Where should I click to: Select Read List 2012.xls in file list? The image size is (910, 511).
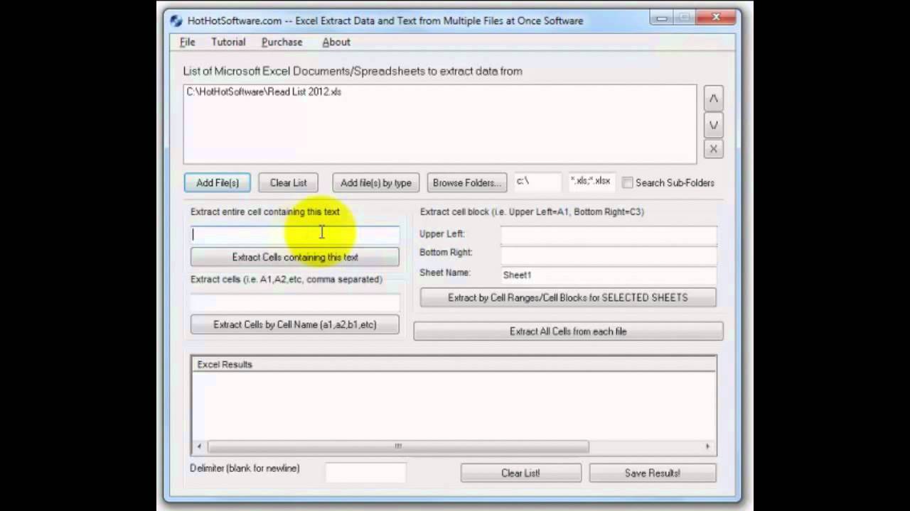(x=264, y=92)
